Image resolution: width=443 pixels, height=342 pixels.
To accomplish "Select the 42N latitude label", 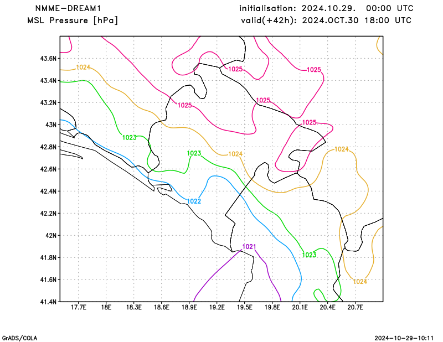I will click(x=51, y=236).
